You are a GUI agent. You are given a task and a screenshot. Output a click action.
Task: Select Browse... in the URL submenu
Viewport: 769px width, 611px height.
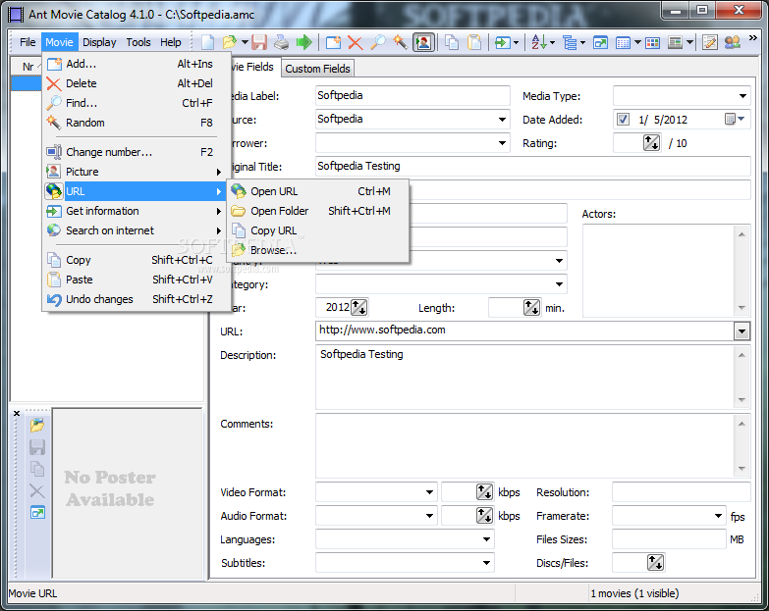pyautogui.click(x=318, y=250)
